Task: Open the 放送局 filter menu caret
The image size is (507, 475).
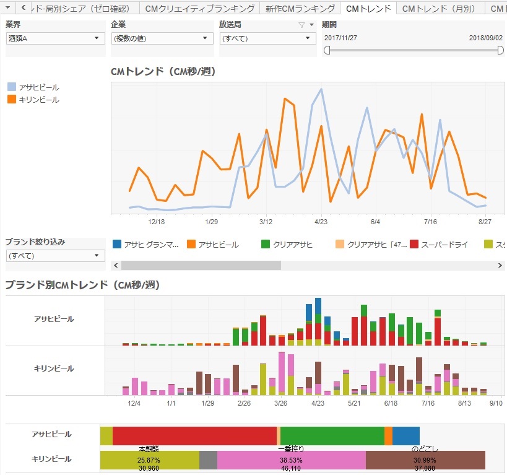Action: point(311,25)
